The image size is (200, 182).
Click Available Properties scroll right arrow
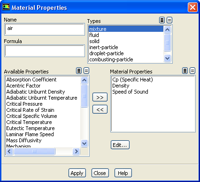(x=76, y=151)
